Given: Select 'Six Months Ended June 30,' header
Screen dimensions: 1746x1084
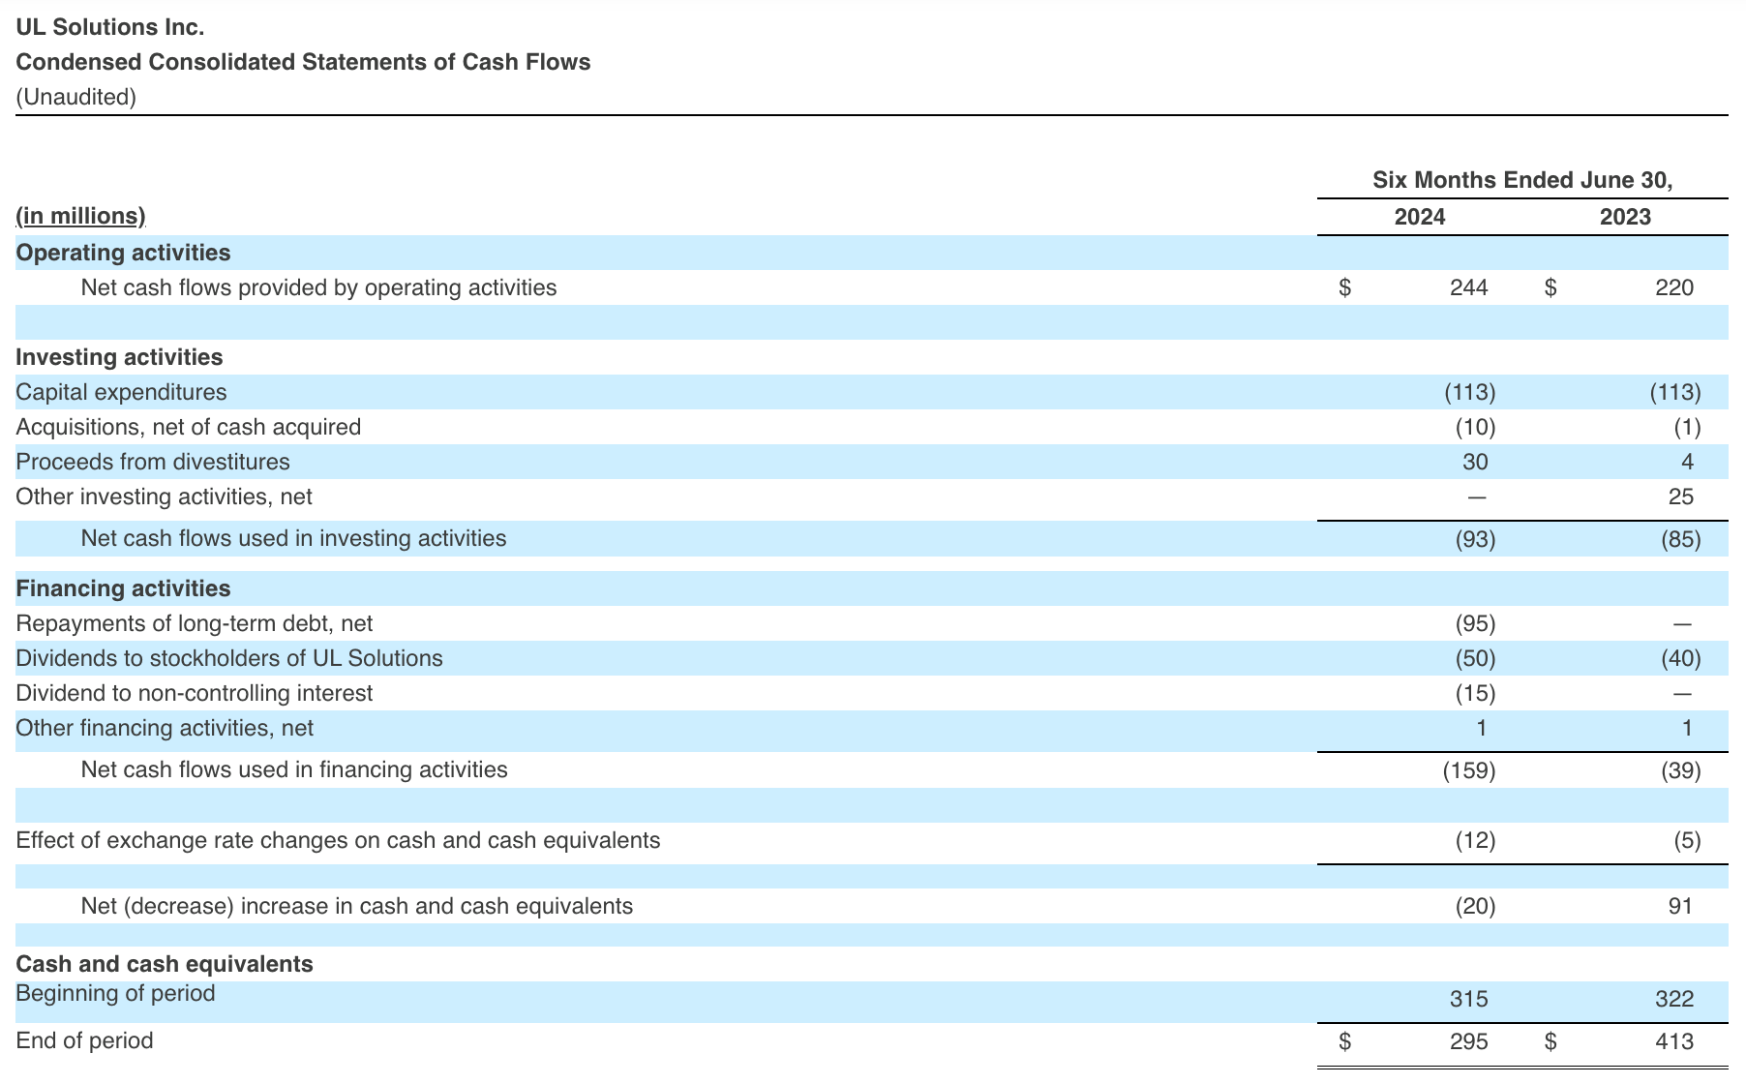Looking at the screenshot, I should click(x=1522, y=180).
